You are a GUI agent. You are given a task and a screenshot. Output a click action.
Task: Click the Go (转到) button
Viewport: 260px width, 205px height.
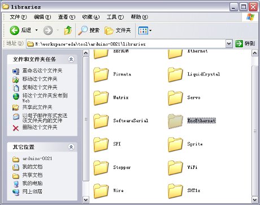245,43
